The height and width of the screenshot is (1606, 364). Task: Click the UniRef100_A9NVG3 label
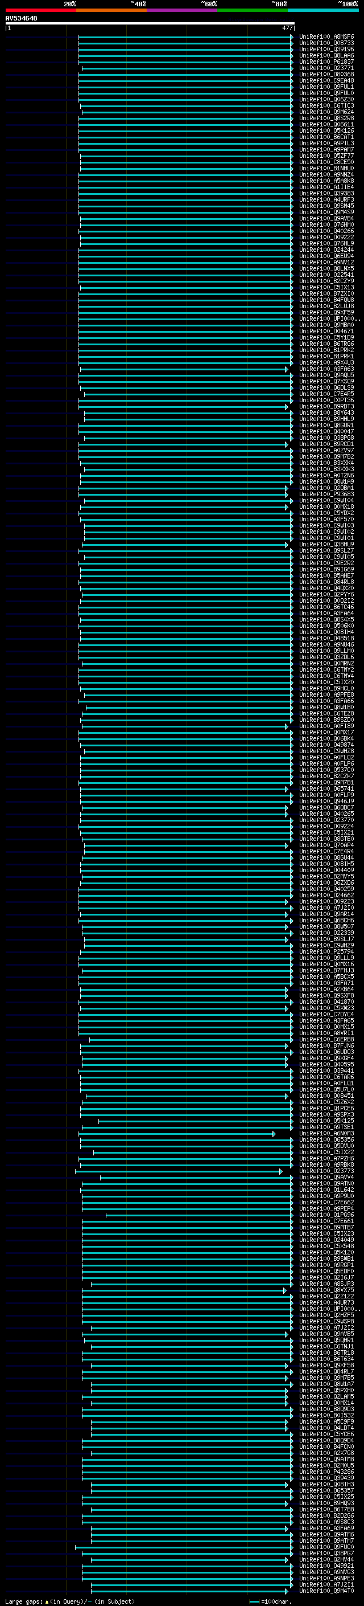point(326,1572)
